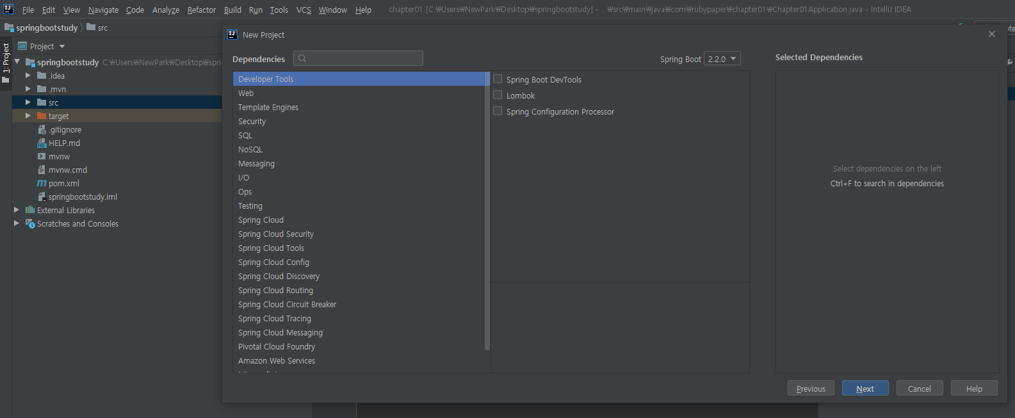Screen dimensions: 1015x418
Task: Expand External Libraries node
Action: [17, 210]
